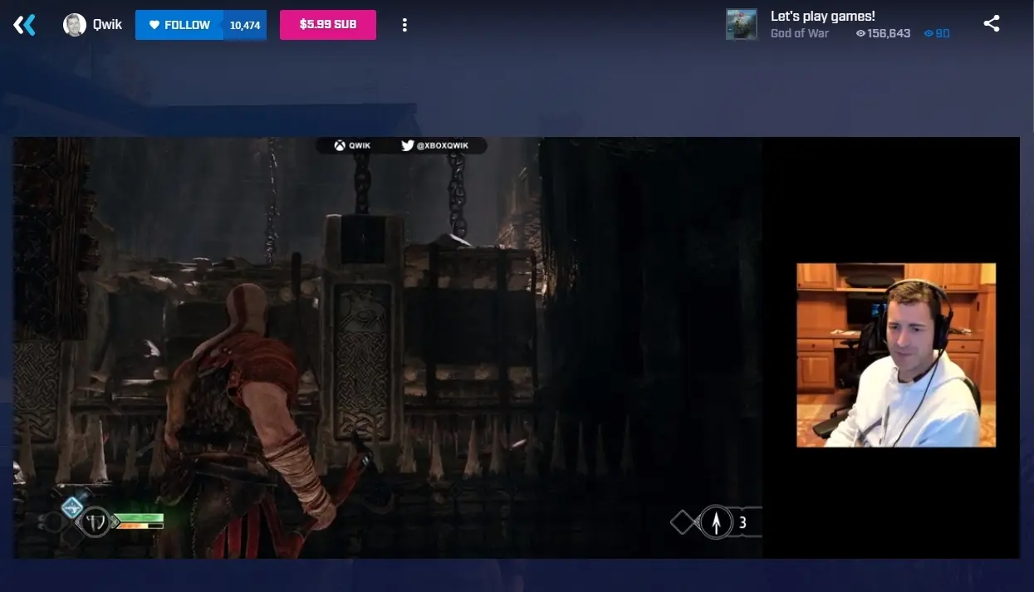Click the diamond-shaped HUD icon beside arrows

point(683,523)
